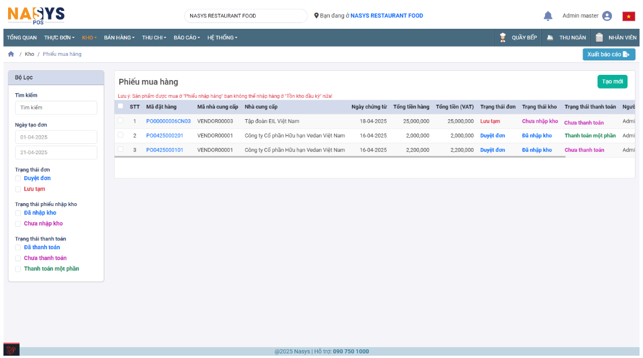Expand the Thực đơn dropdown menu
643x358 pixels.
pos(59,38)
